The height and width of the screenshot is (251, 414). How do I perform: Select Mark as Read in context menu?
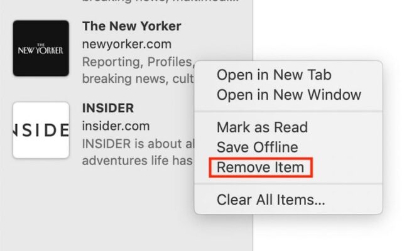[x=262, y=127]
